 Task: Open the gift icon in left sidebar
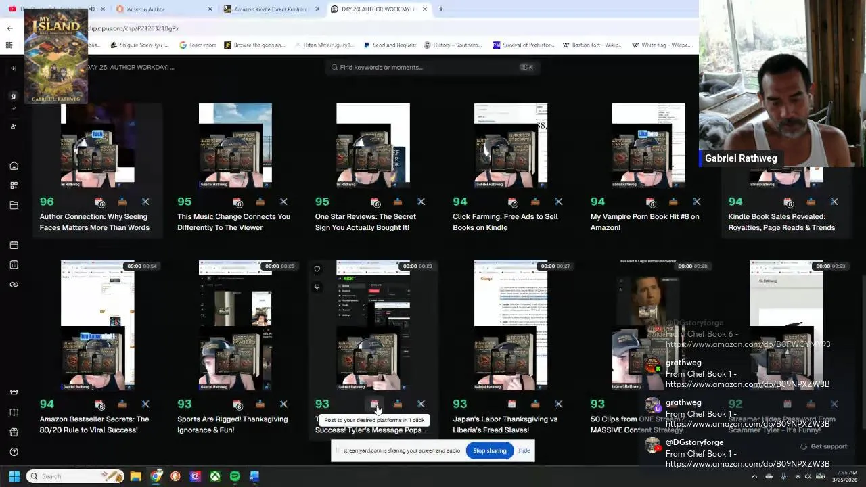pos(14,432)
